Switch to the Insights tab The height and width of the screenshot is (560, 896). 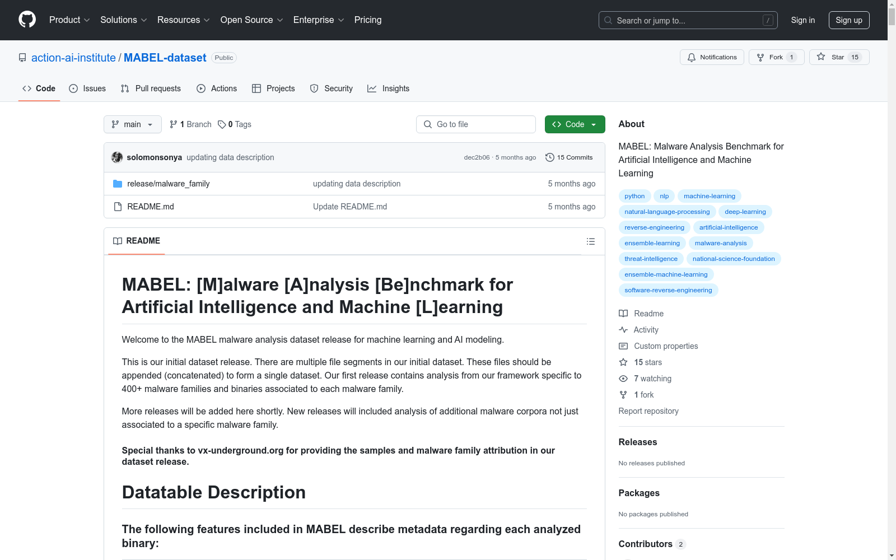[388, 88]
